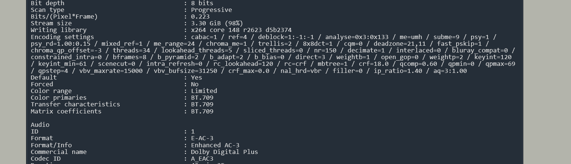The height and width of the screenshot is (164, 571).
Task: Select the "Limited" color range value
Action: (x=204, y=91)
